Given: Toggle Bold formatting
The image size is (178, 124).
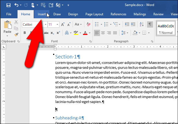Looking at the screenshot, I should (x=25, y=33).
